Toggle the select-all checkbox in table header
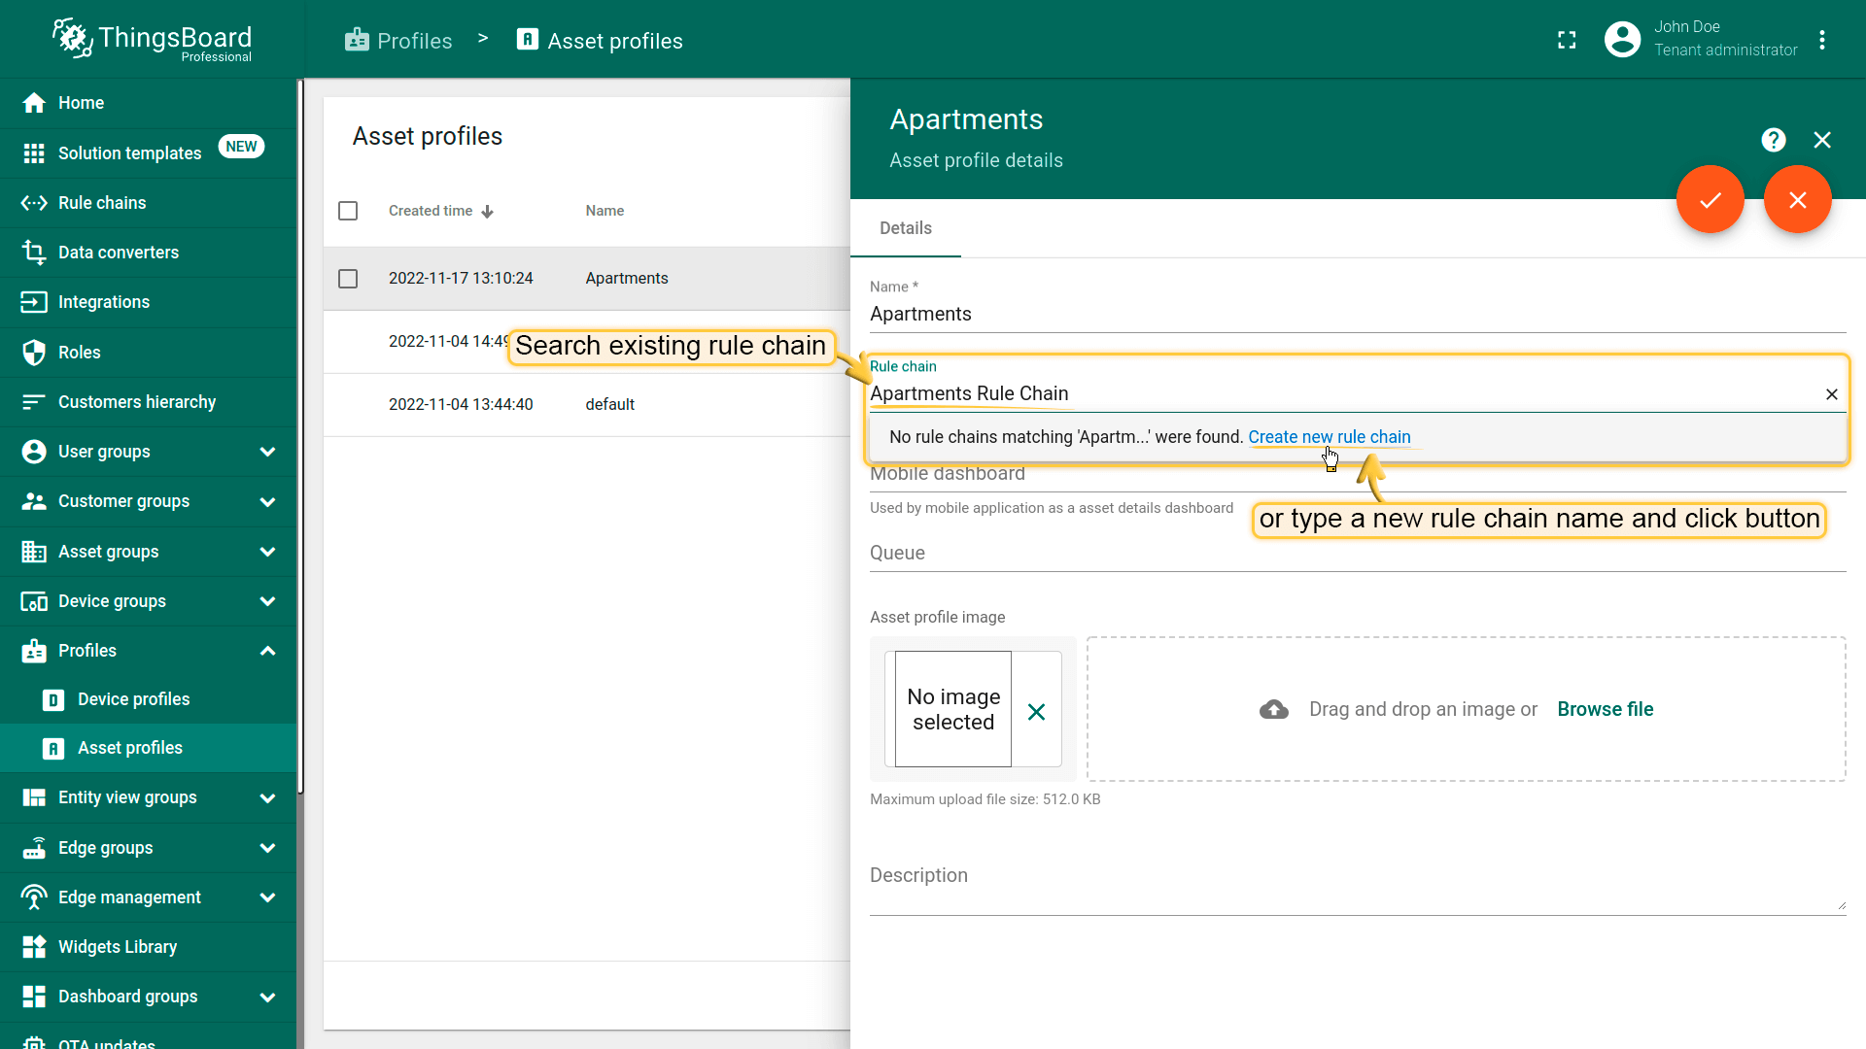Viewport: 1866px width, 1049px height. (348, 211)
